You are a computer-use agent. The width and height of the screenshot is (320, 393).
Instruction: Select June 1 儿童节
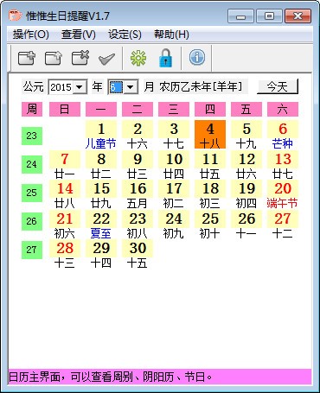101,135
